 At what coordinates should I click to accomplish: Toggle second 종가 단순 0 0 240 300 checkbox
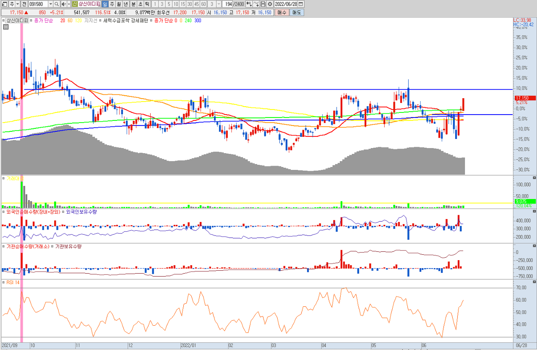(x=152, y=20)
